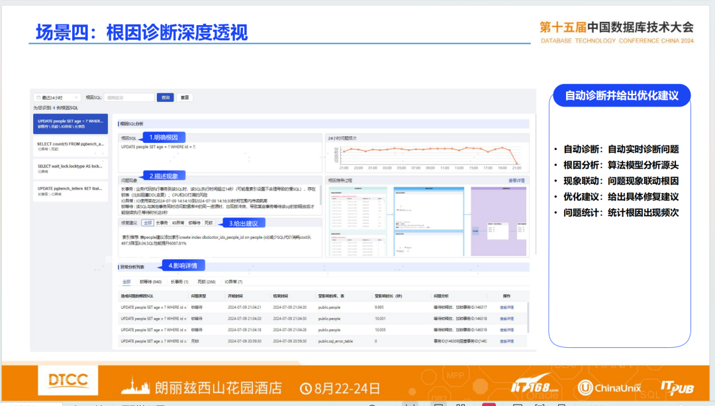Viewport: 715px width, 406px height.
Task: Click the '10.005' duration cell
Action: [380, 330]
